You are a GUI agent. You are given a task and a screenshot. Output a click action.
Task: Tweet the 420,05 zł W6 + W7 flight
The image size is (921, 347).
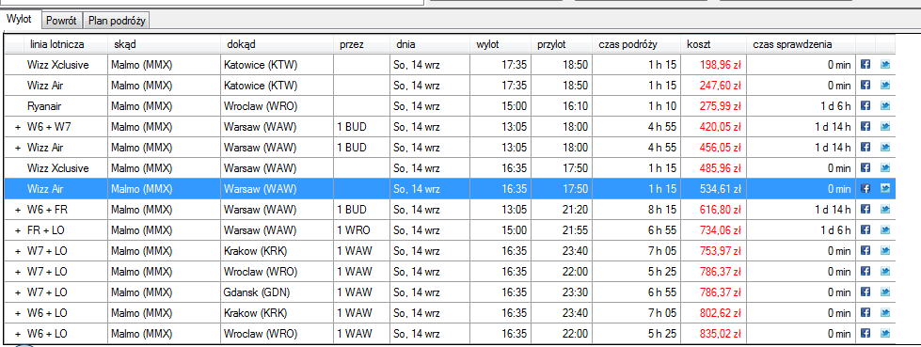[885, 127]
